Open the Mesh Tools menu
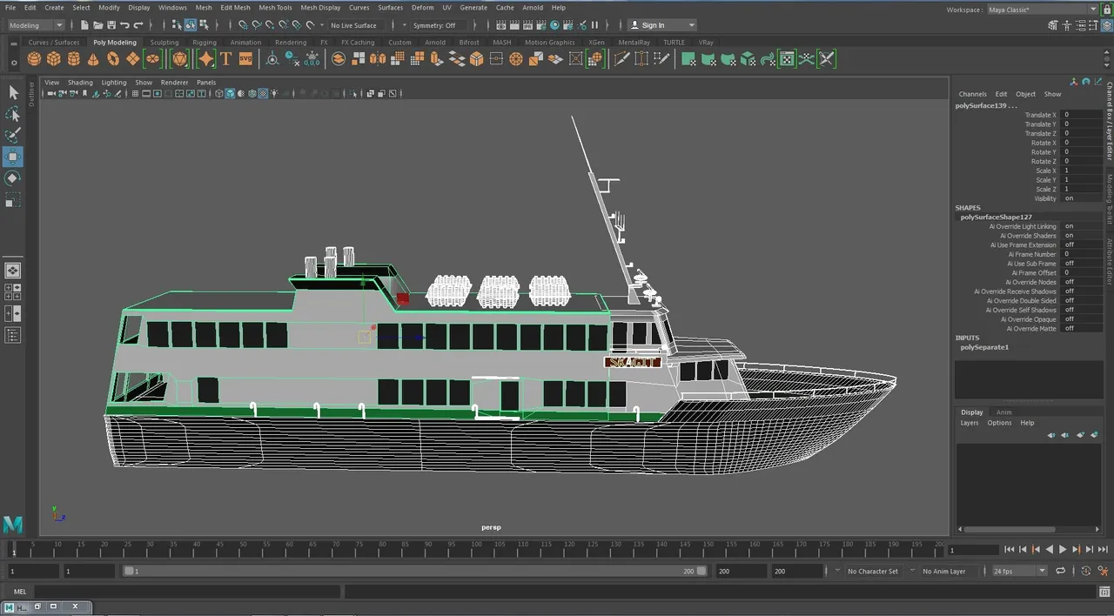 275,8
